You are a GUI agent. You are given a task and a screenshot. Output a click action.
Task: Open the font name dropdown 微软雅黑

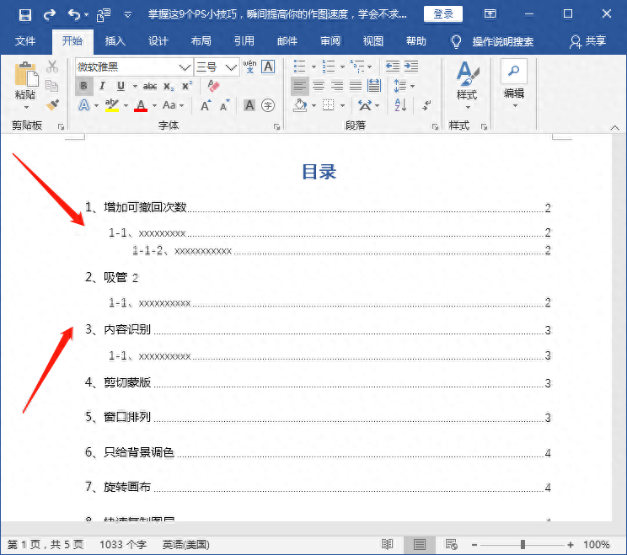click(185, 67)
